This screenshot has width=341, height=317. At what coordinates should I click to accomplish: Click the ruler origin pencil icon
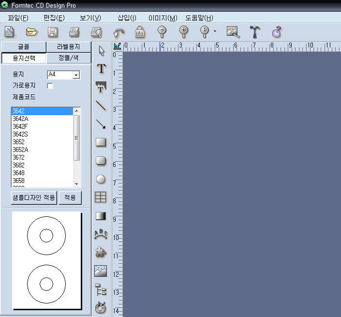pyautogui.click(x=118, y=46)
